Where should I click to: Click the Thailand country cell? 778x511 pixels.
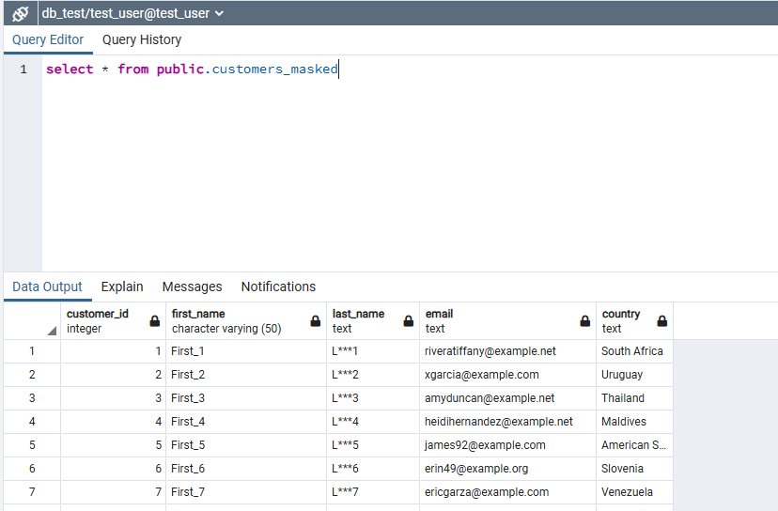[634, 398]
